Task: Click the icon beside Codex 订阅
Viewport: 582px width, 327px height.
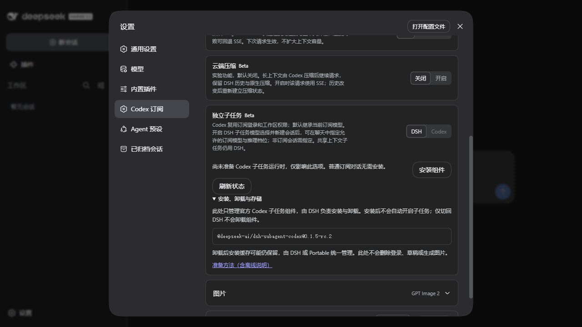Action: [x=124, y=109]
